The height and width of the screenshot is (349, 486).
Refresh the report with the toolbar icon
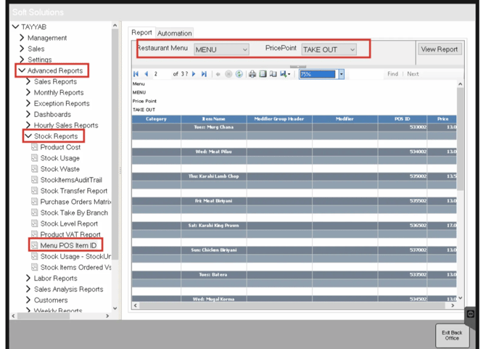(239, 74)
